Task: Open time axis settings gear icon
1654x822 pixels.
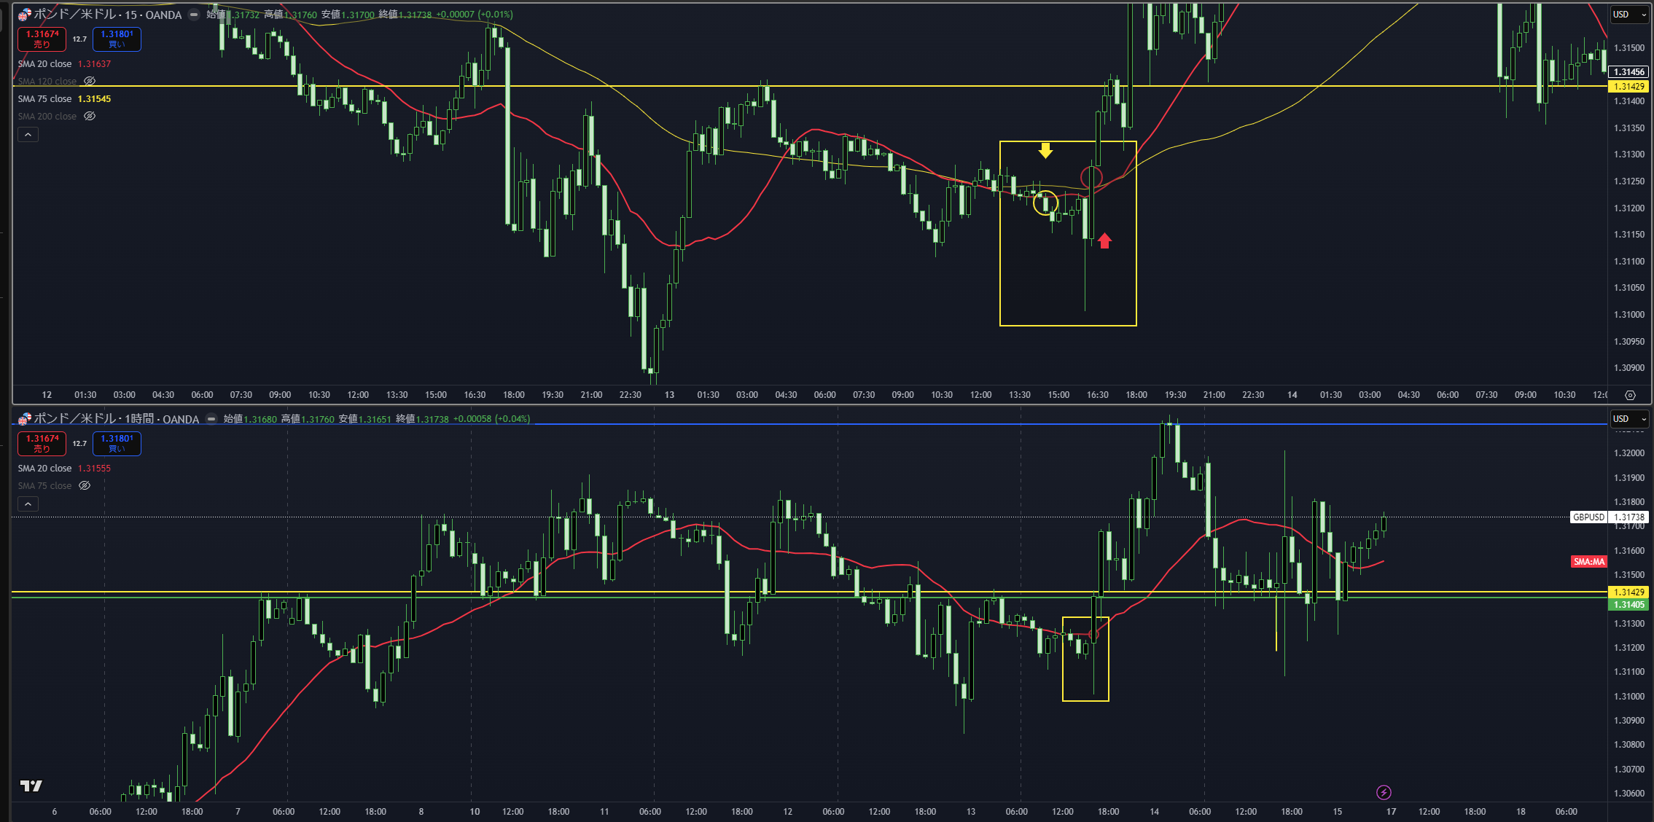Action: point(1631,395)
